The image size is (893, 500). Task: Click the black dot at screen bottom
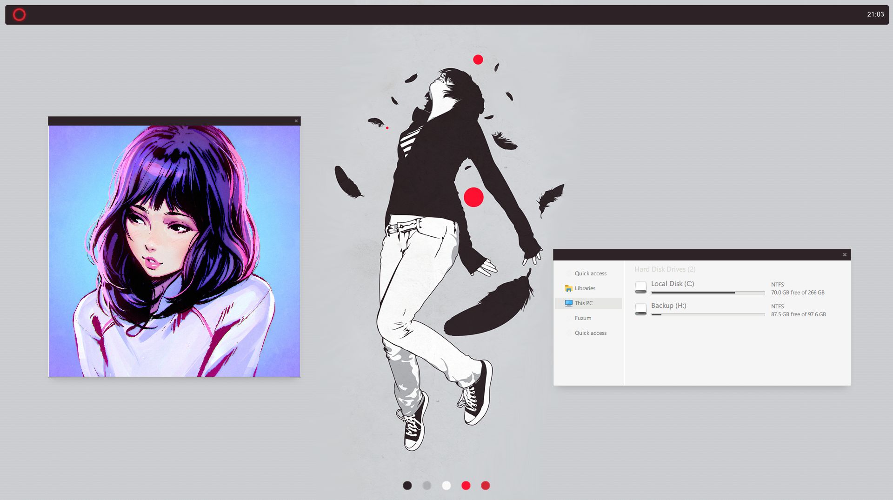[x=407, y=486]
